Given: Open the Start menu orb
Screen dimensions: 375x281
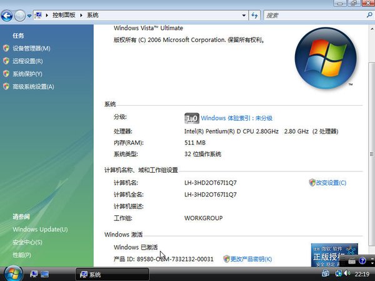Looking at the screenshot, I should coord(13,273).
